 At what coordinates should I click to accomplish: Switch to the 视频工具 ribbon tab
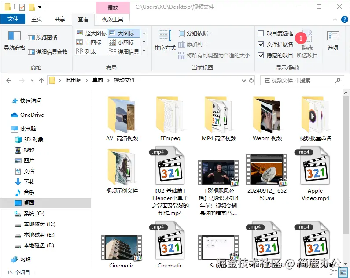[x=113, y=19]
